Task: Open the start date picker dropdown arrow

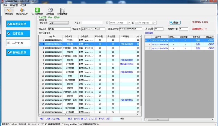Action: 129,23
